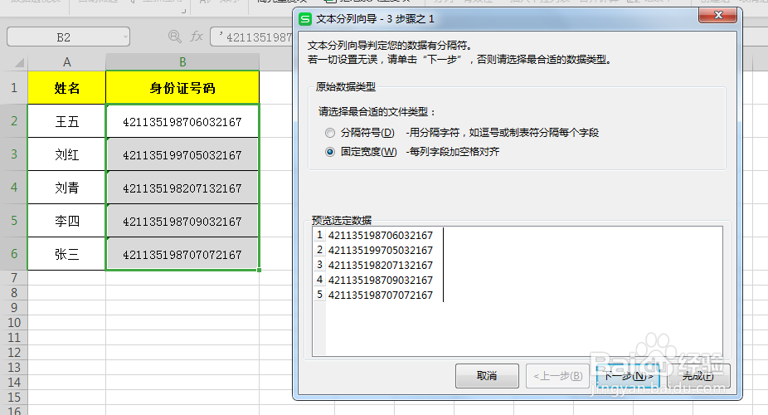Select the 固定宽度(W) radio option

coord(330,152)
